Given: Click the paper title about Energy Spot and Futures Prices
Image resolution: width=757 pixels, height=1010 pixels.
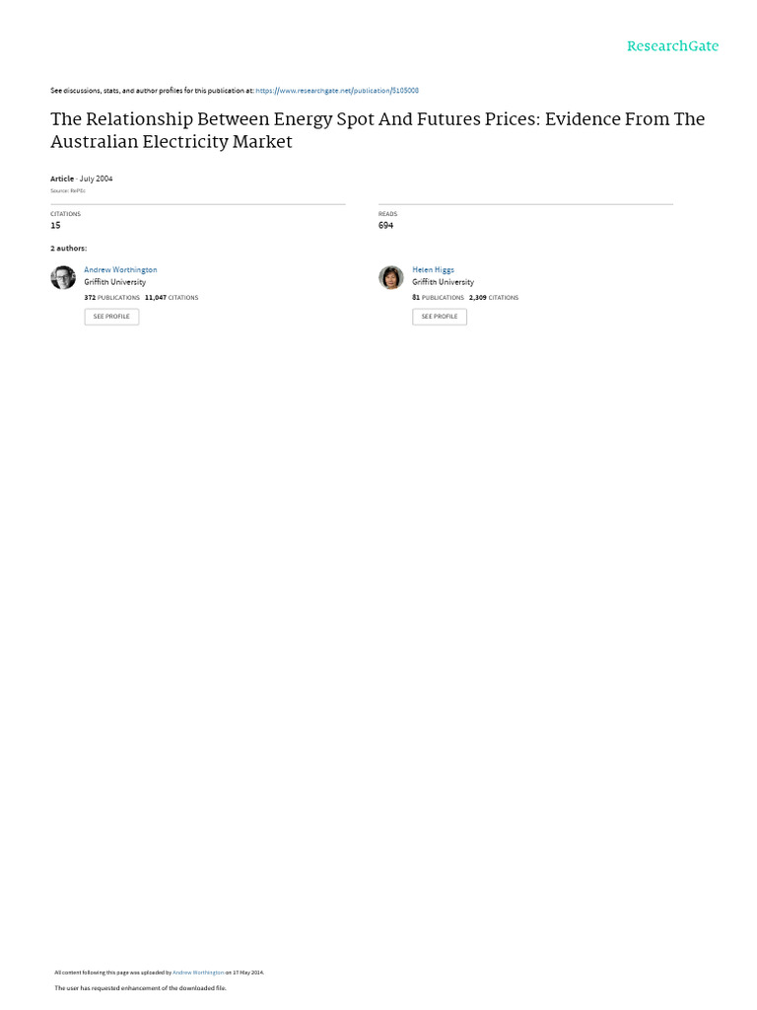Looking at the screenshot, I should [x=378, y=130].
